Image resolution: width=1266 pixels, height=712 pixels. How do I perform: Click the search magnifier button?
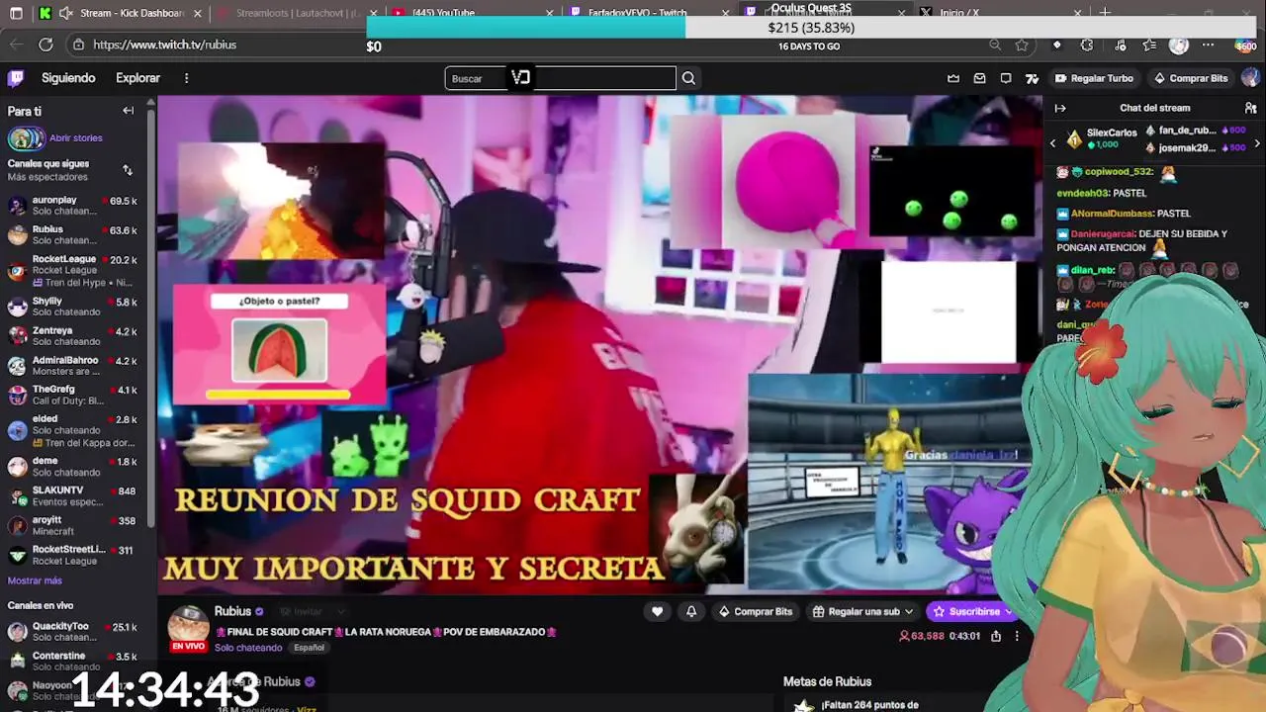688,78
